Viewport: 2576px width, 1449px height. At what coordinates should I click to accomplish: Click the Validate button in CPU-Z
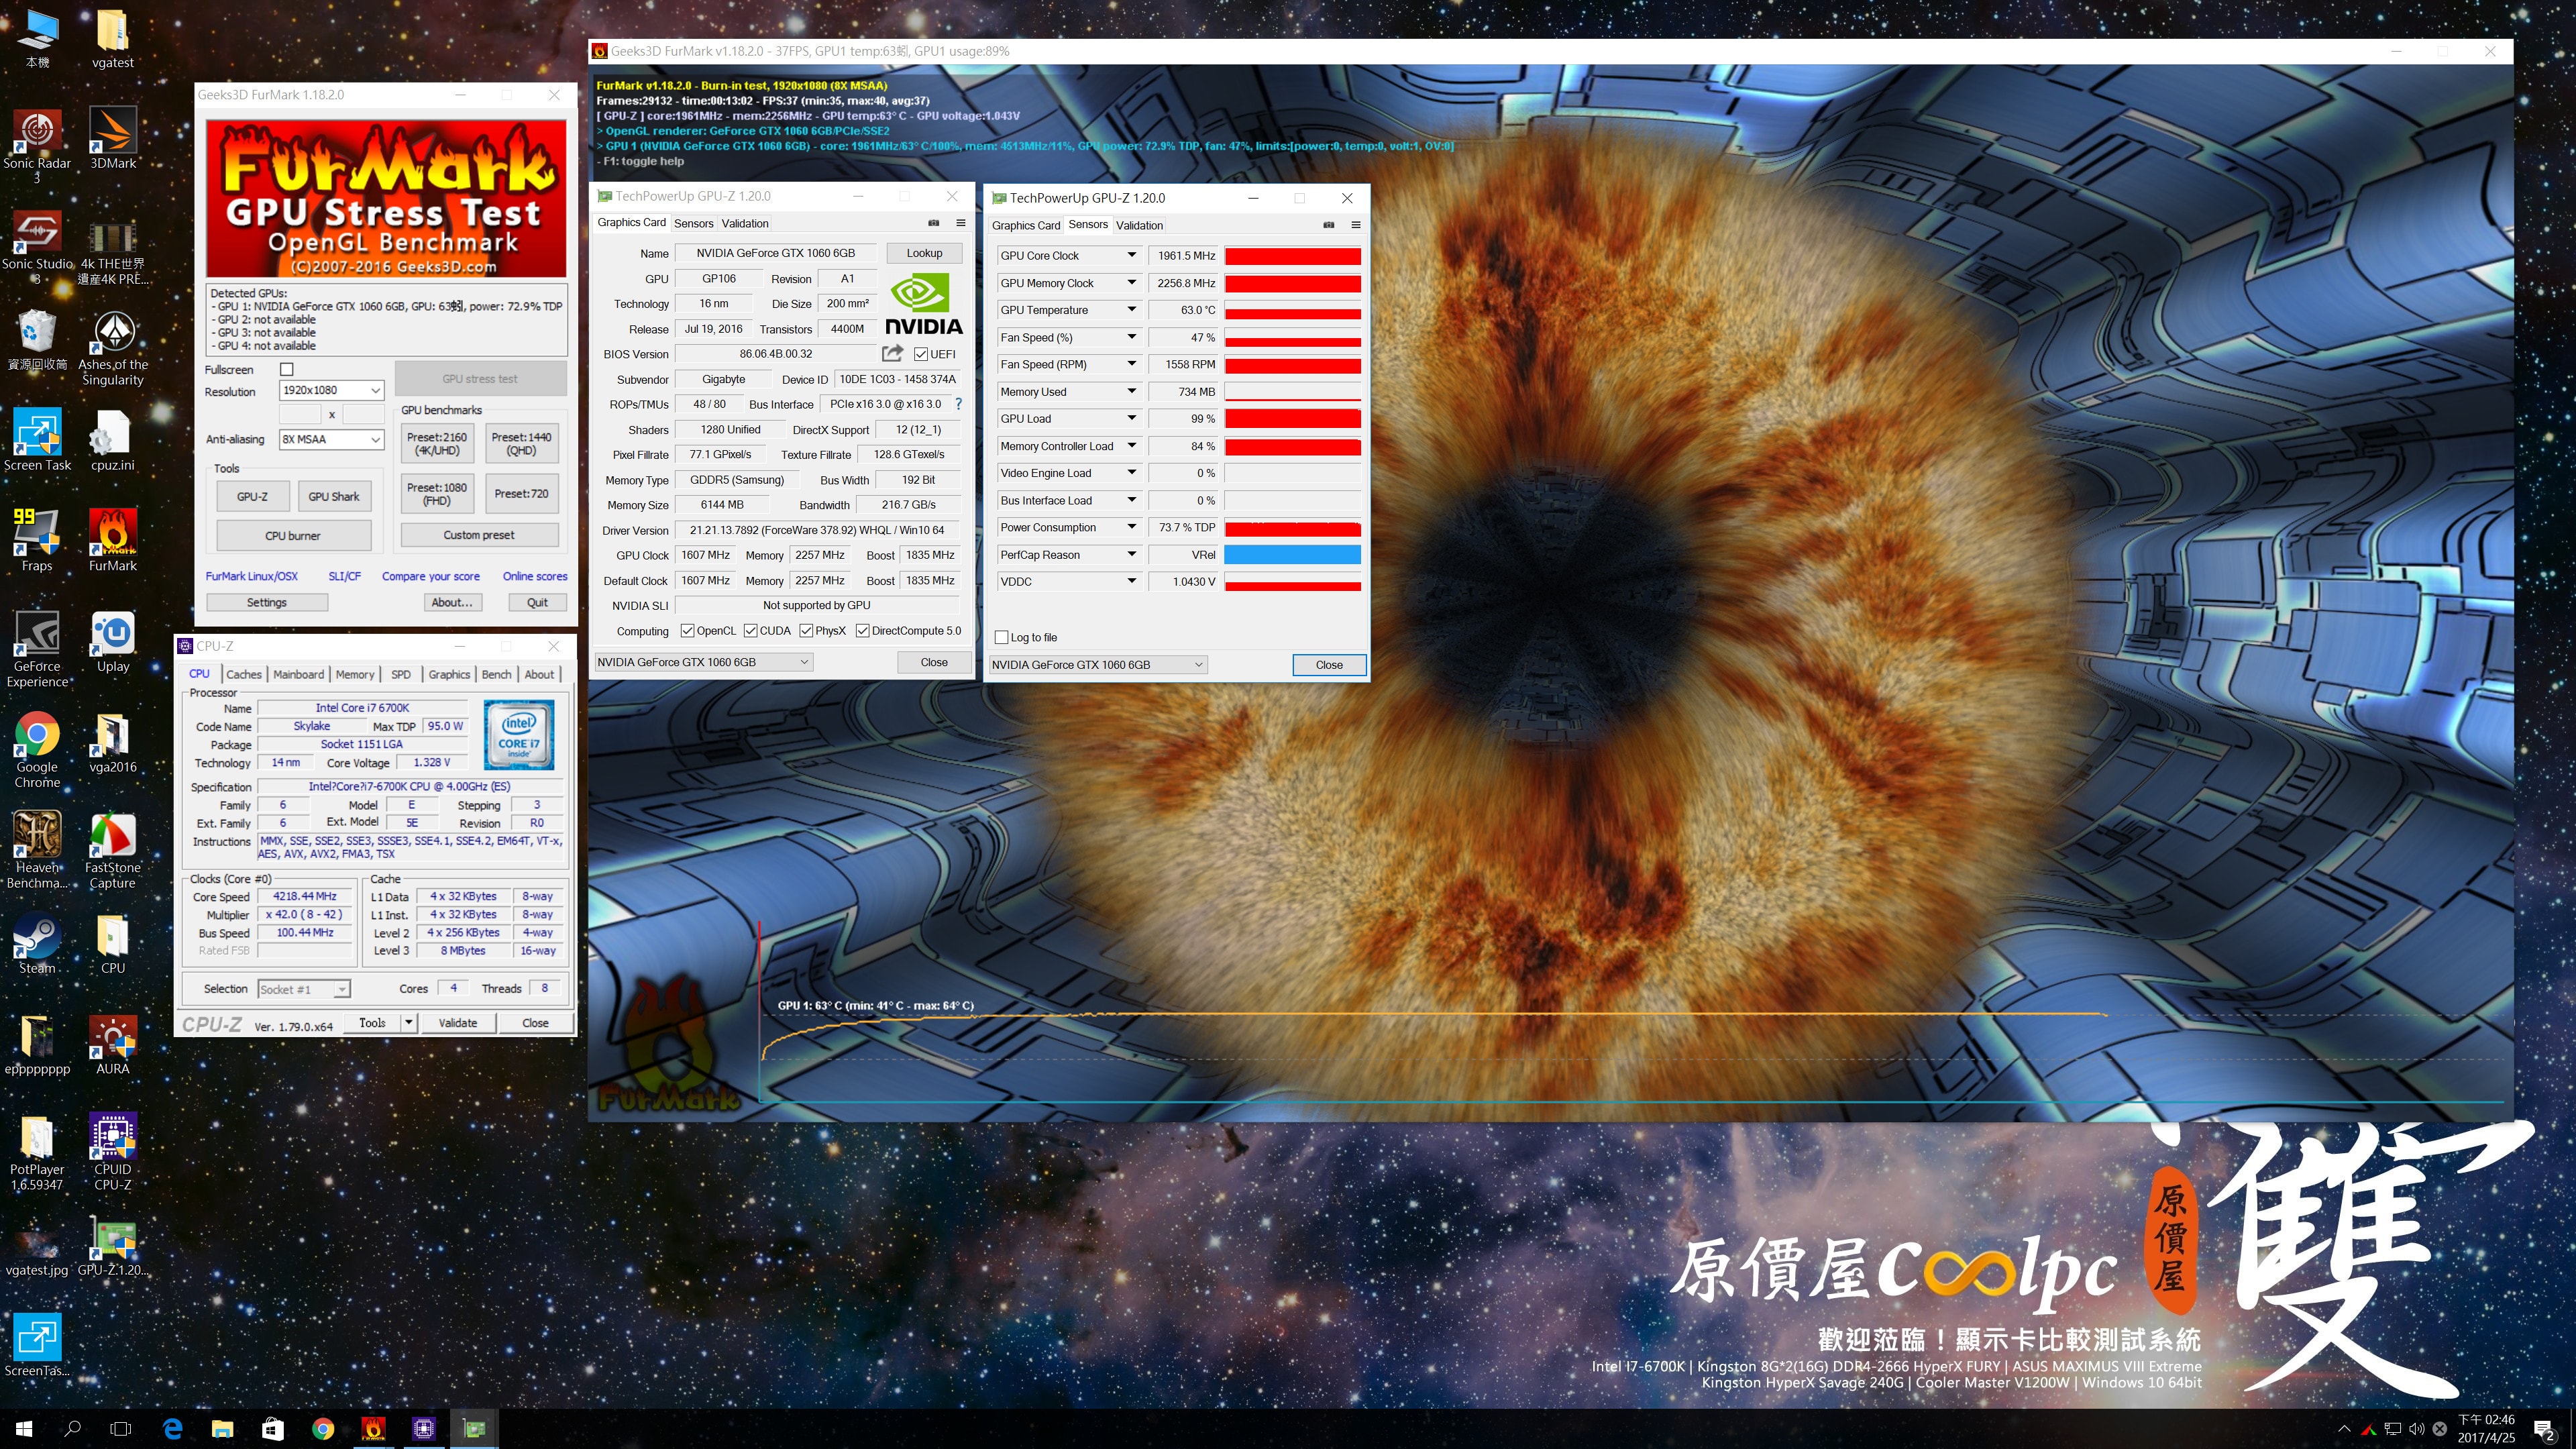[x=458, y=1022]
